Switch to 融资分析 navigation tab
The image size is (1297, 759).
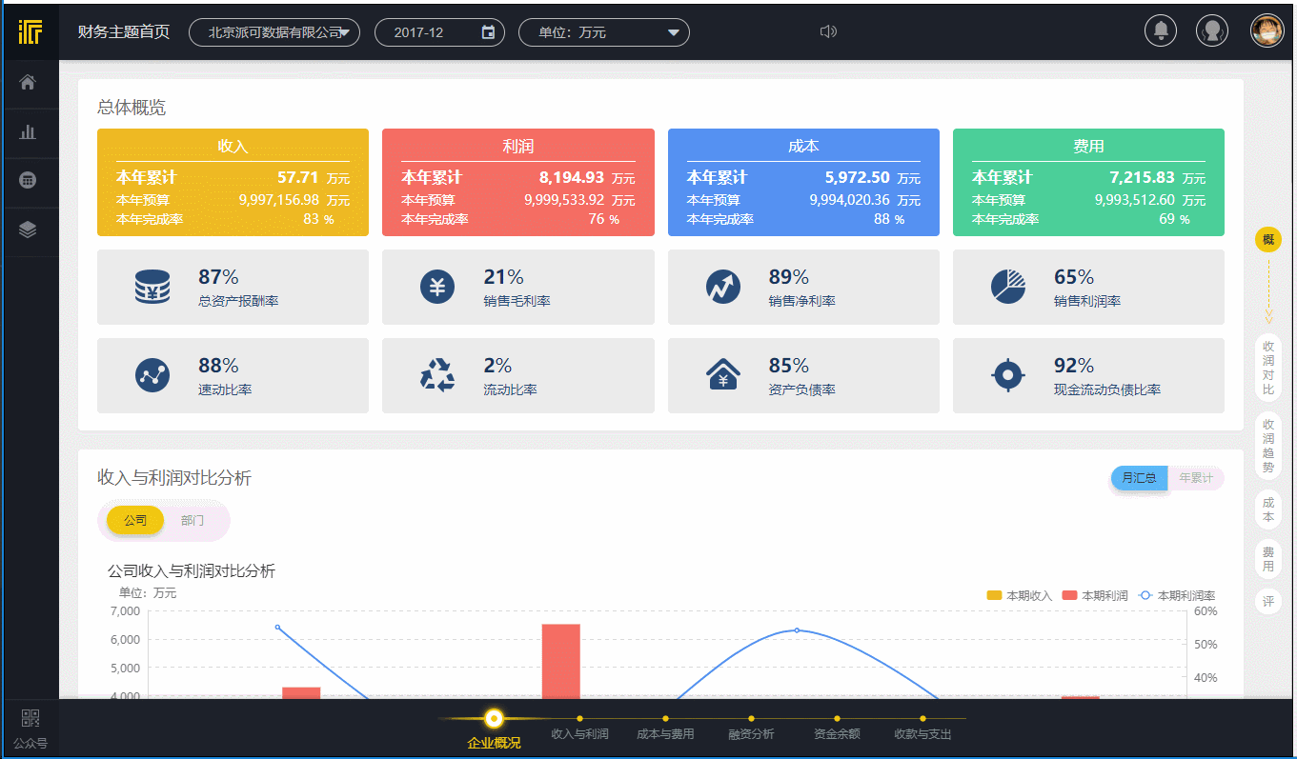(750, 732)
